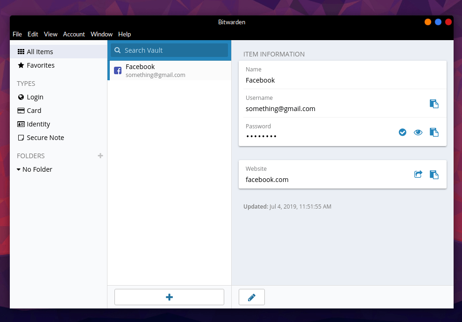462x322 pixels.
Task: Open the Account menu
Action: click(x=74, y=34)
